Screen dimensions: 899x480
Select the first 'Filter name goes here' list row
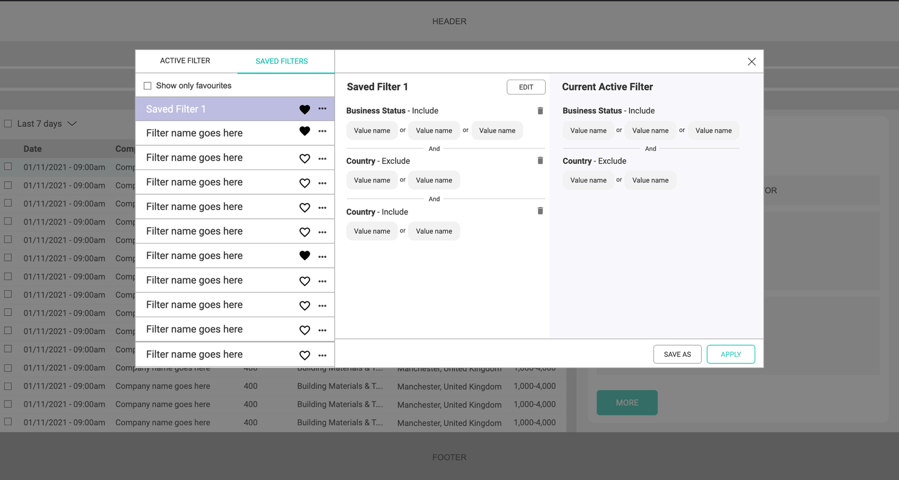coord(235,133)
